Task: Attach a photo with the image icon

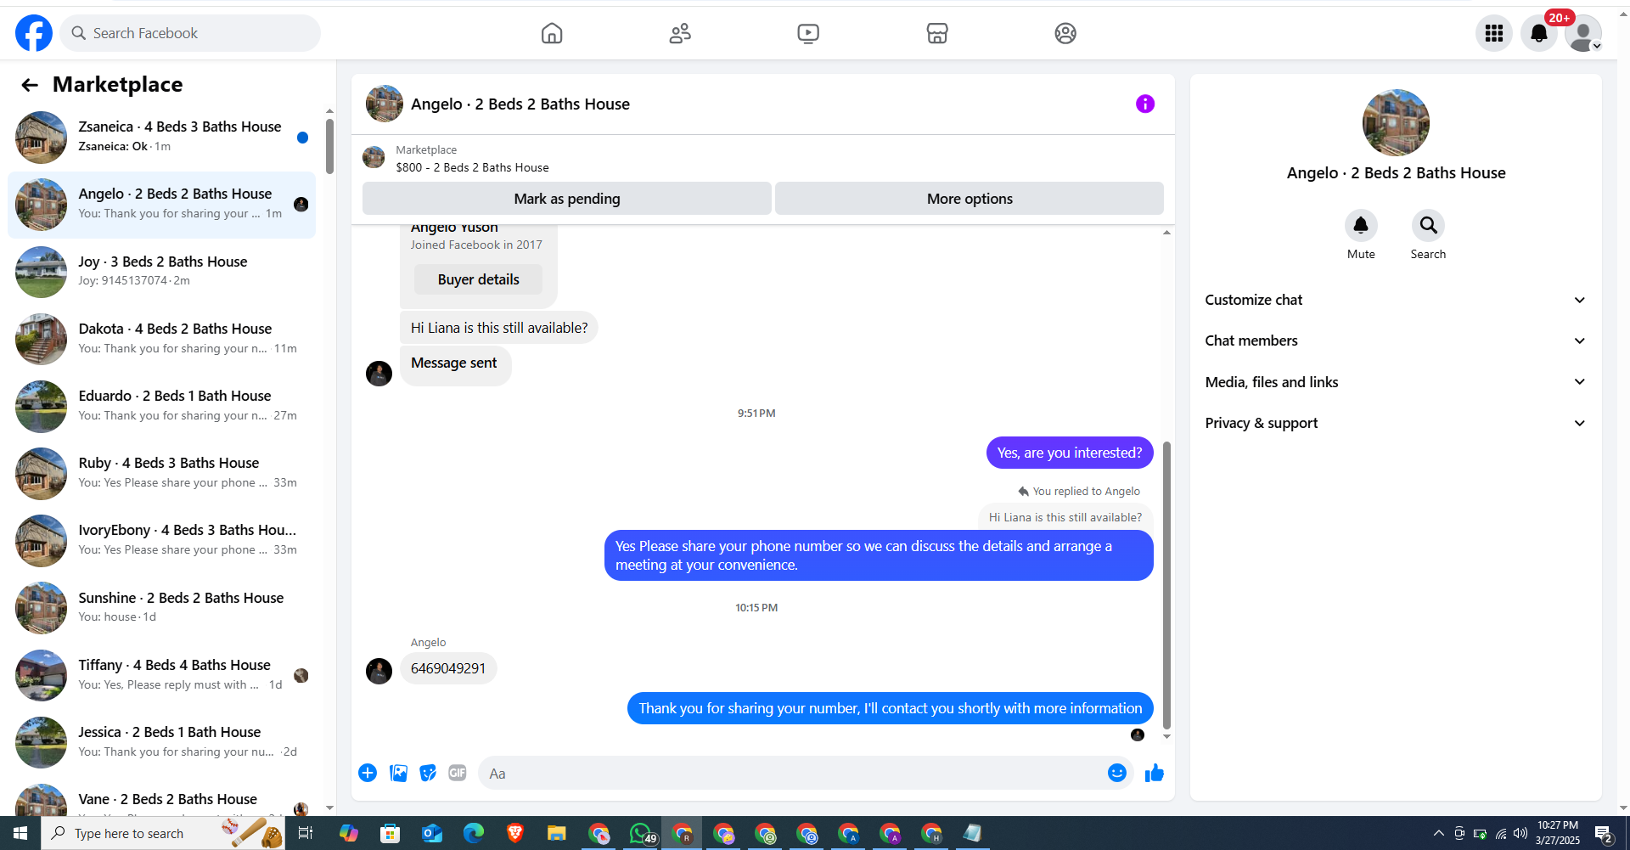Action: click(x=398, y=773)
